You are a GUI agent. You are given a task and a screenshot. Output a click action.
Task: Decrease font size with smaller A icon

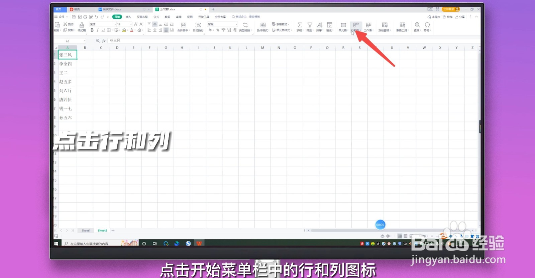pyautogui.click(x=141, y=24)
